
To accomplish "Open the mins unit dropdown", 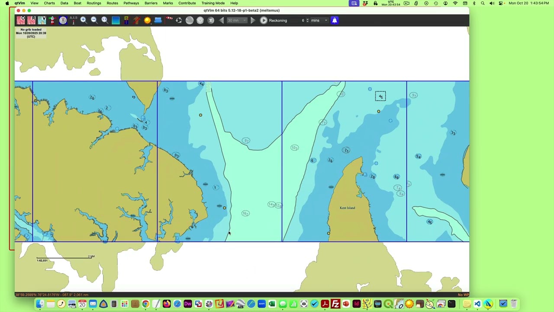I will [319, 20].
